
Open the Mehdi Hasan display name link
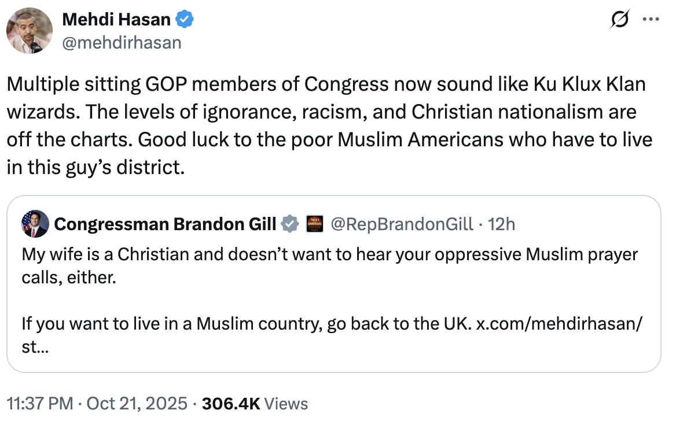point(116,20)
